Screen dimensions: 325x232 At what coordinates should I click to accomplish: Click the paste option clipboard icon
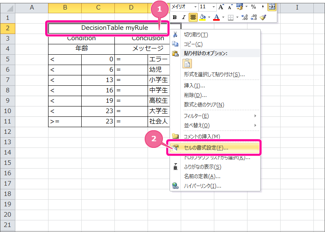click(x=187, y=63)
